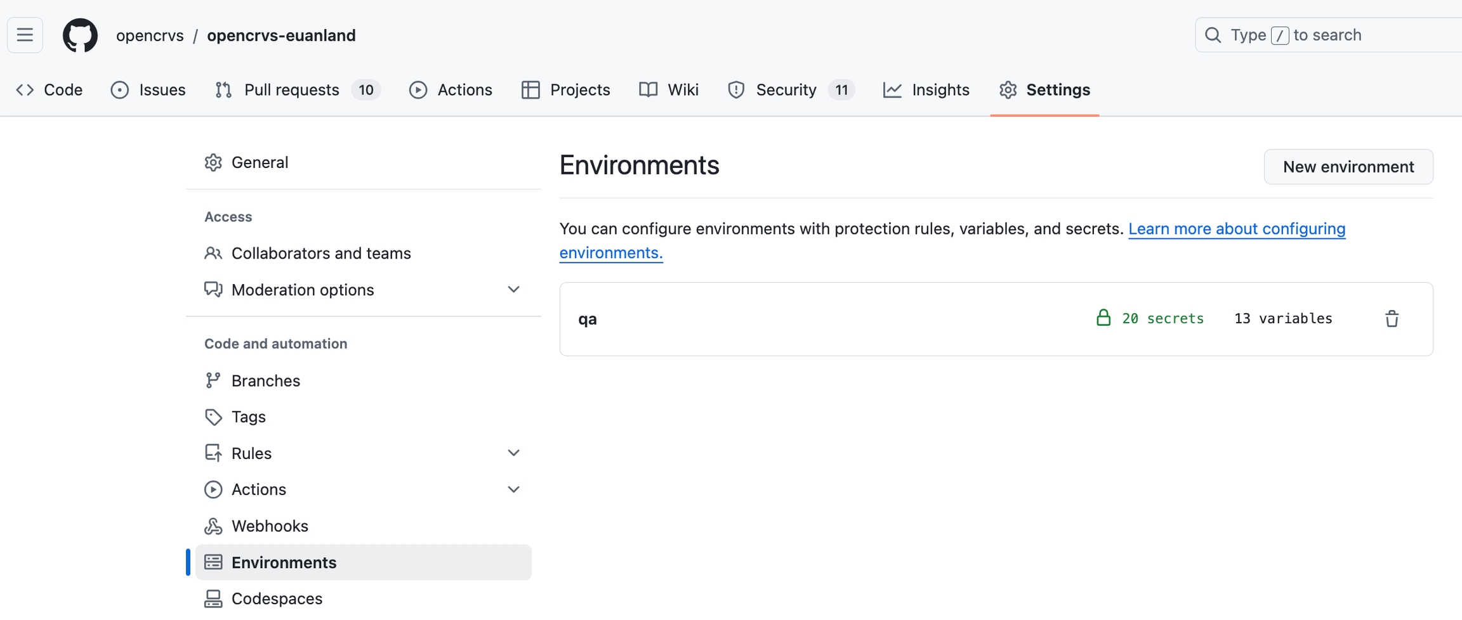
Task: Expand the Moderation options section
Action: pos(513,290)
